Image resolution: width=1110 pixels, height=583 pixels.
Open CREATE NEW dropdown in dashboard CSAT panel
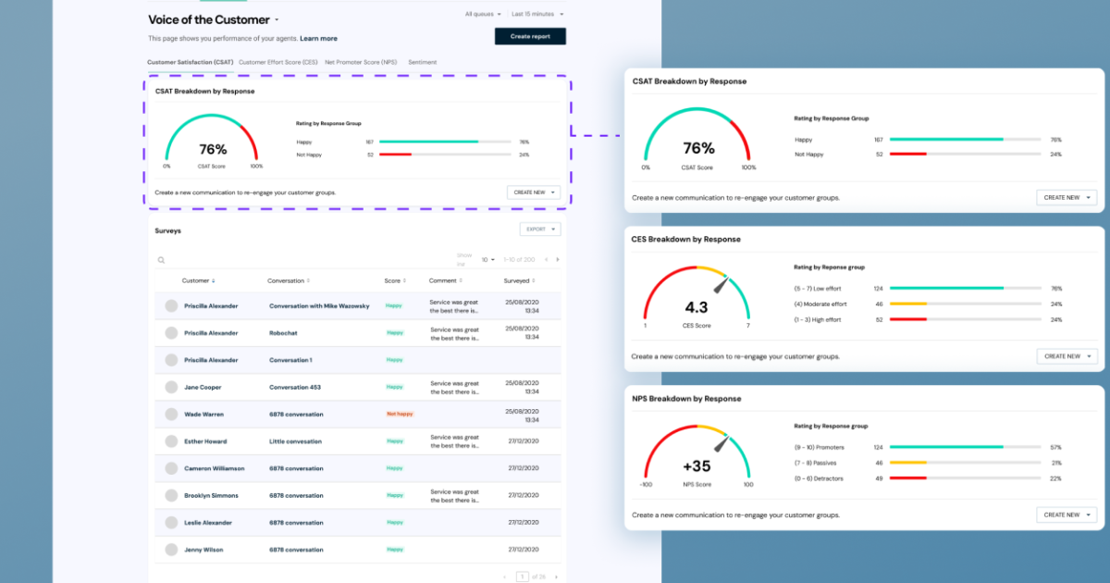(x=534, y=192)
